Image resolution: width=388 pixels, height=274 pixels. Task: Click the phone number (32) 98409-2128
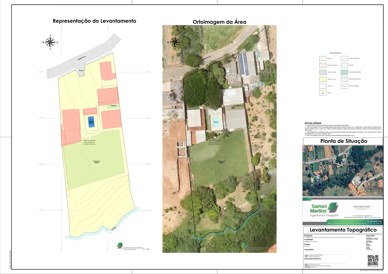coord(376,221)
